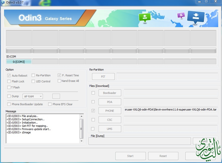222x163 pixels.
Task: Click the Bootloader file button
Action: pyautogui.click(x=110, y=93)
